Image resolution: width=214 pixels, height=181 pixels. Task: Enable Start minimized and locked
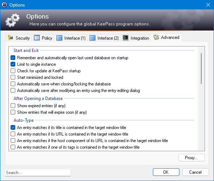coord(13,77)
